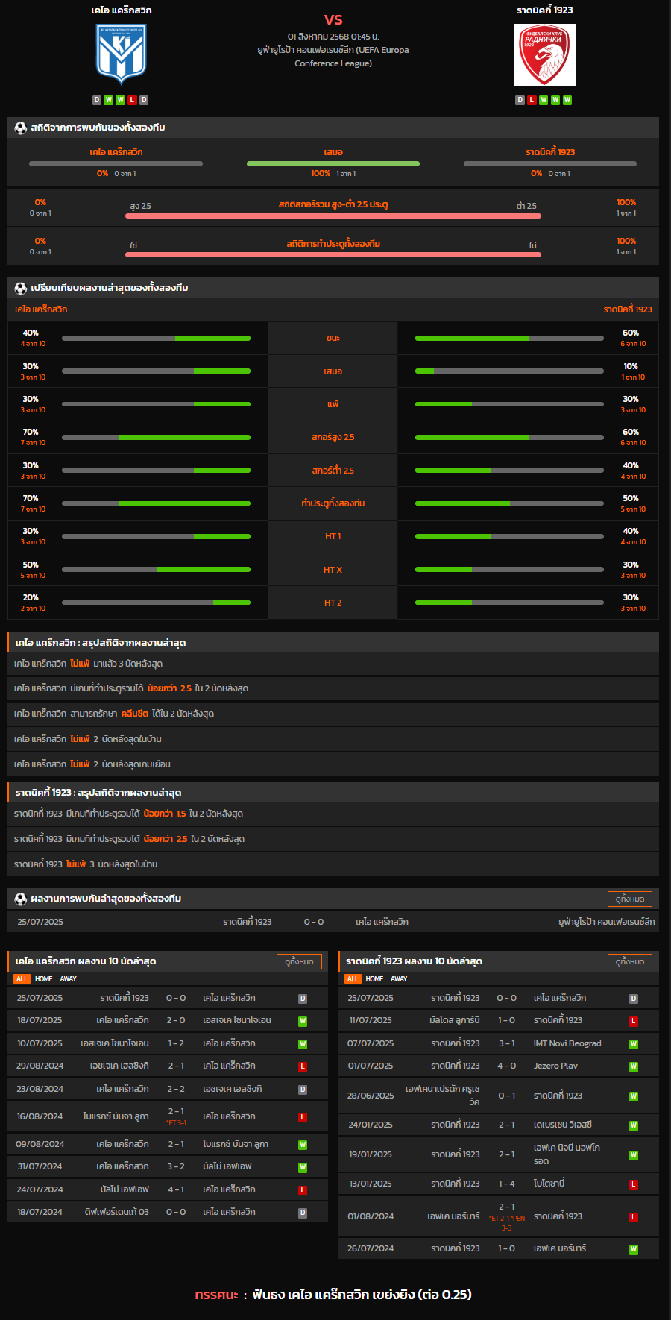Click soccer ball icon beside สถิติจากการพบกันของทั้งสองทีม

(21, 128)
